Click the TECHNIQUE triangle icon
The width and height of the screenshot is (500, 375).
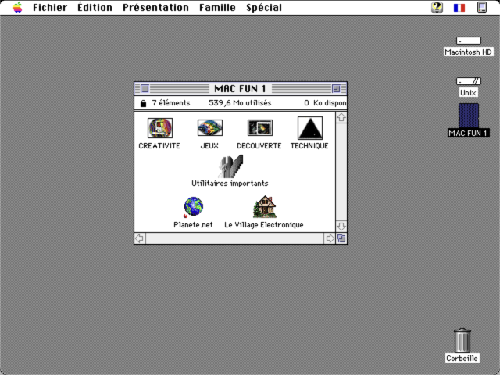pos(310,128)
